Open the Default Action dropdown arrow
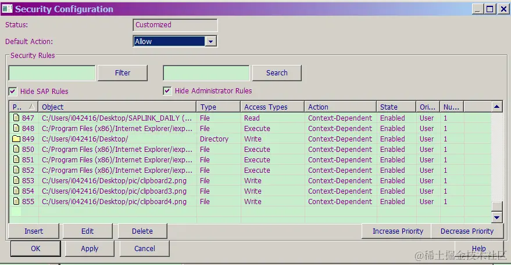The height and width of the screenshot is (265, 511). [x=211, y=41]
